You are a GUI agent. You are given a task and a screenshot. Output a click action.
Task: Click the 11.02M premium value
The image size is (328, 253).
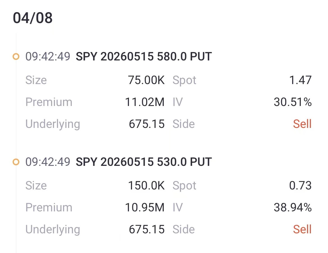(x=145, y=102)
